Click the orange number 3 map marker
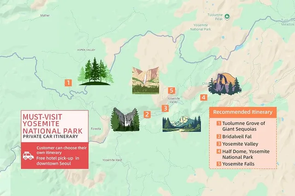 pos(165,108)
